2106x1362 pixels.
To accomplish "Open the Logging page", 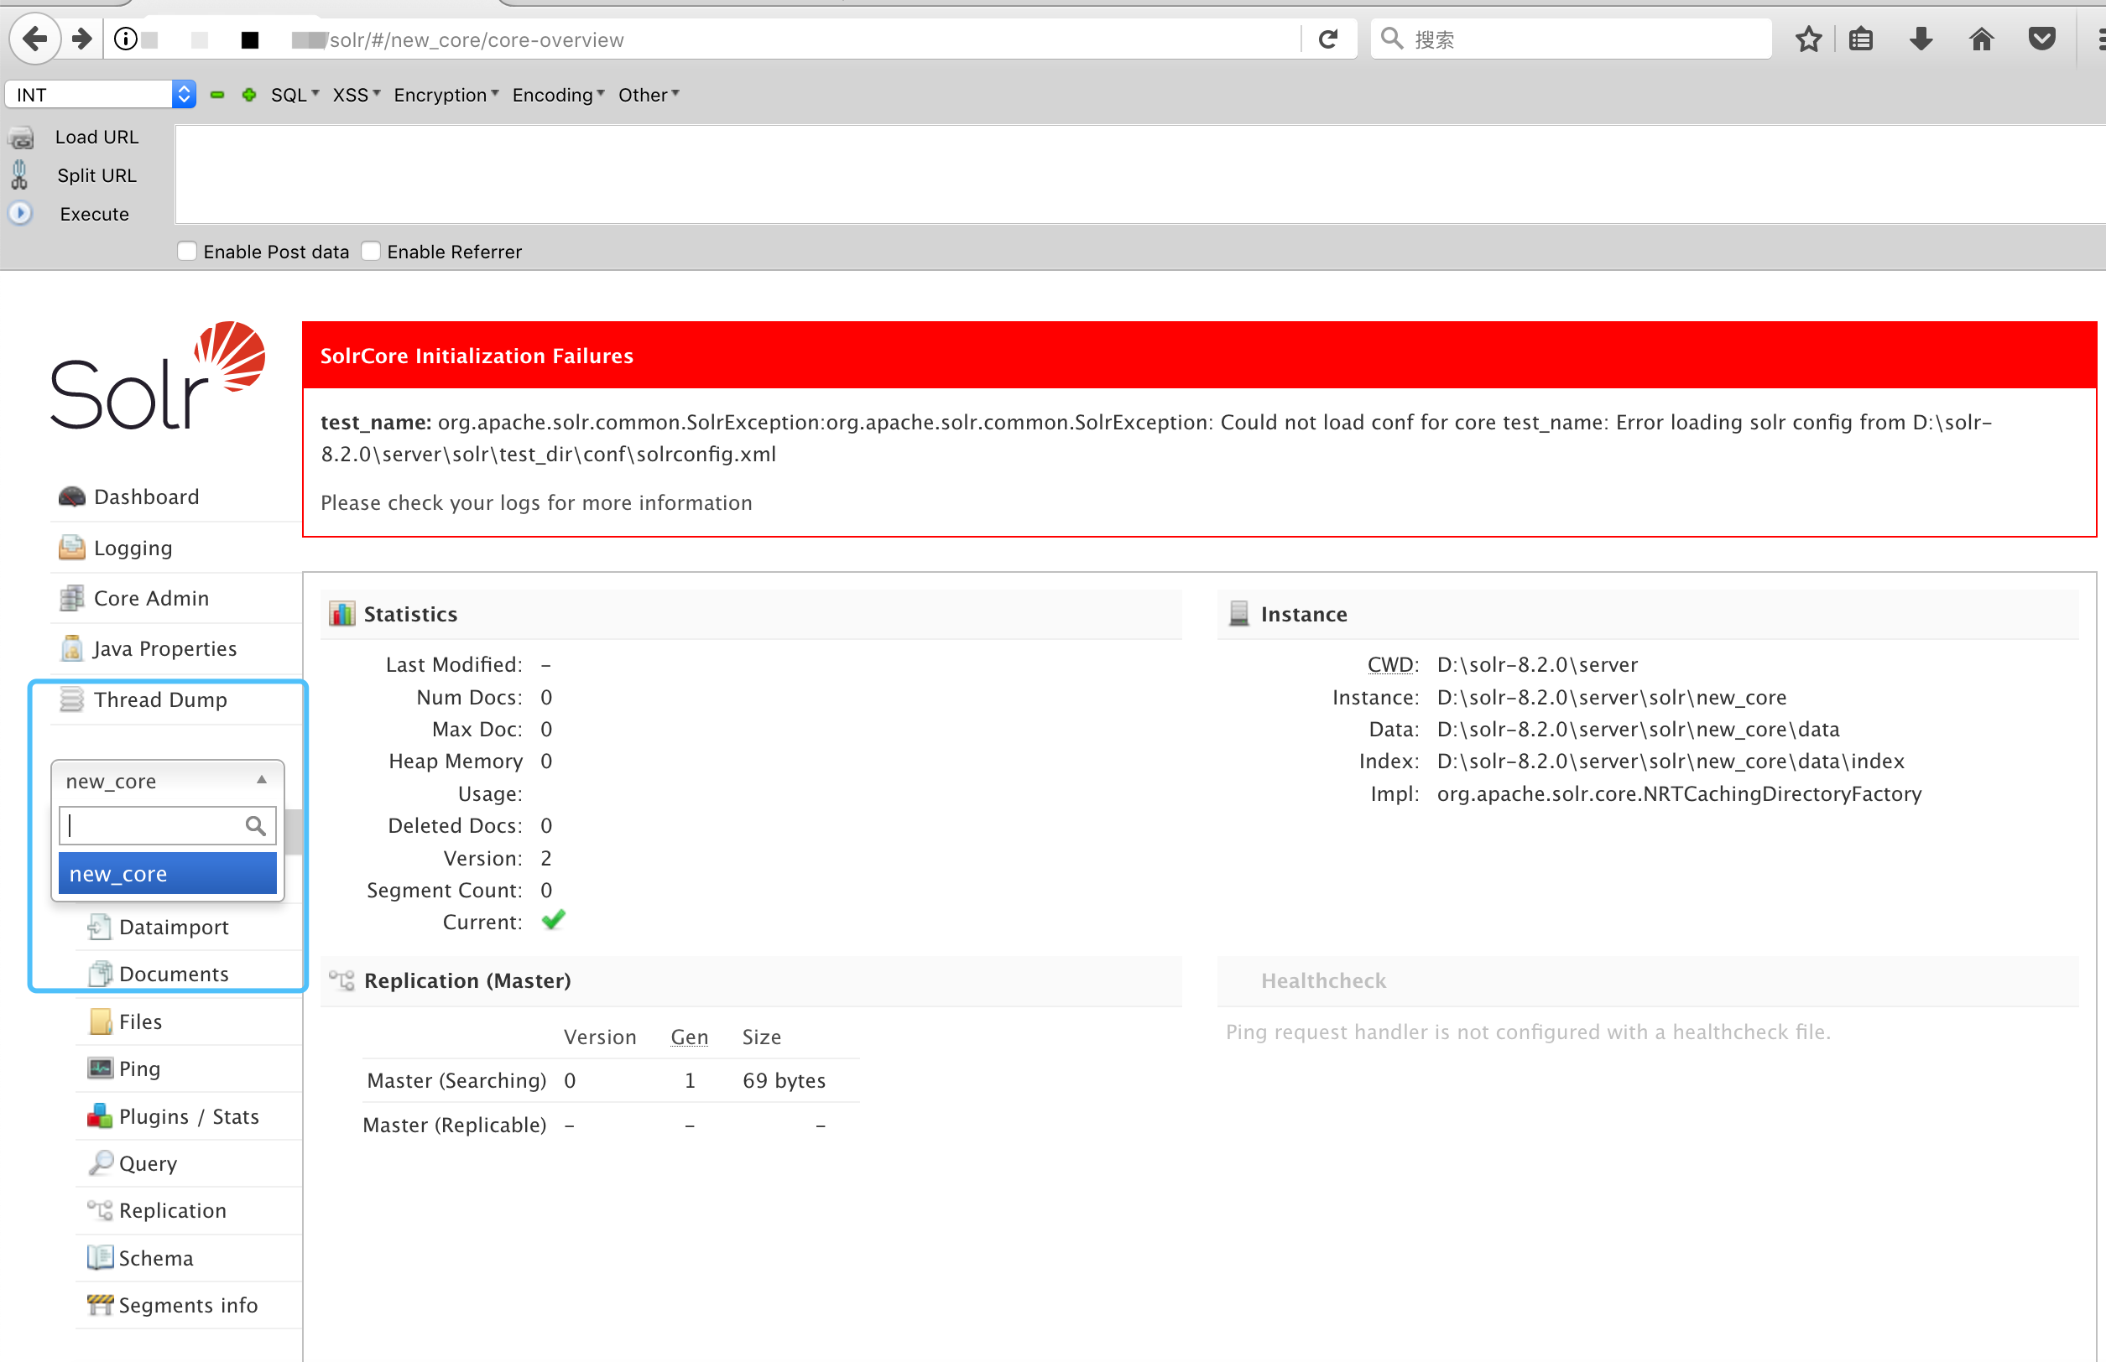I will [x=133, y=548].
